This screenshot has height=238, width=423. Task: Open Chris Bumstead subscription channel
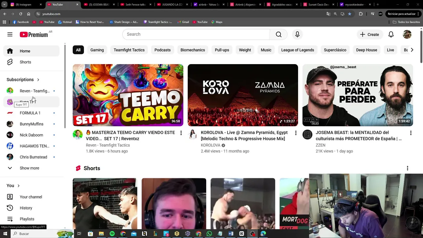pyautogui.click(x=31, y=157)
